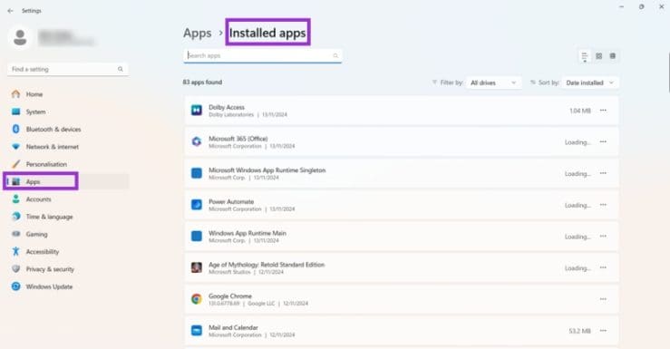Click the Power Automate app icon
This screenshot has height=349, width=670.
(x=197, y=205)
